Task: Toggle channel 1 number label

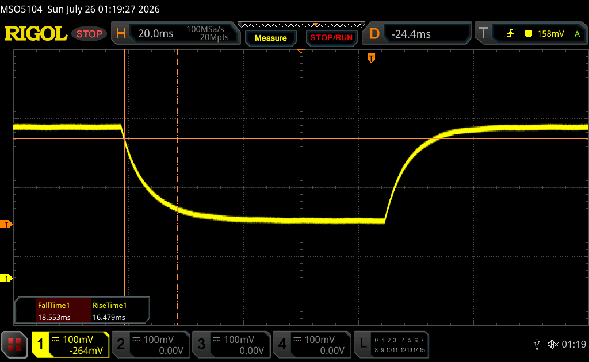Action: [40, 344]
